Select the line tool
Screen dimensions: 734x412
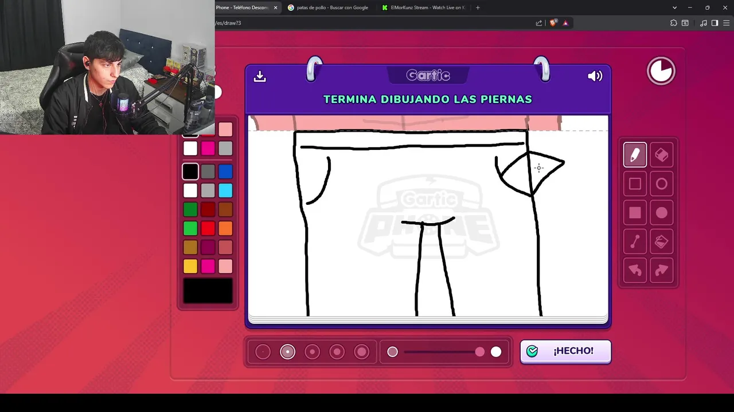pos(635,241)
